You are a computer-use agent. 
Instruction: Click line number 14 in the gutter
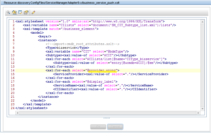[13, 71]
